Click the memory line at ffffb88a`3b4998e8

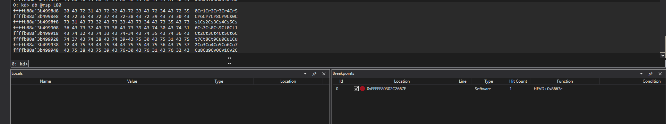click(x=125, y=17)
